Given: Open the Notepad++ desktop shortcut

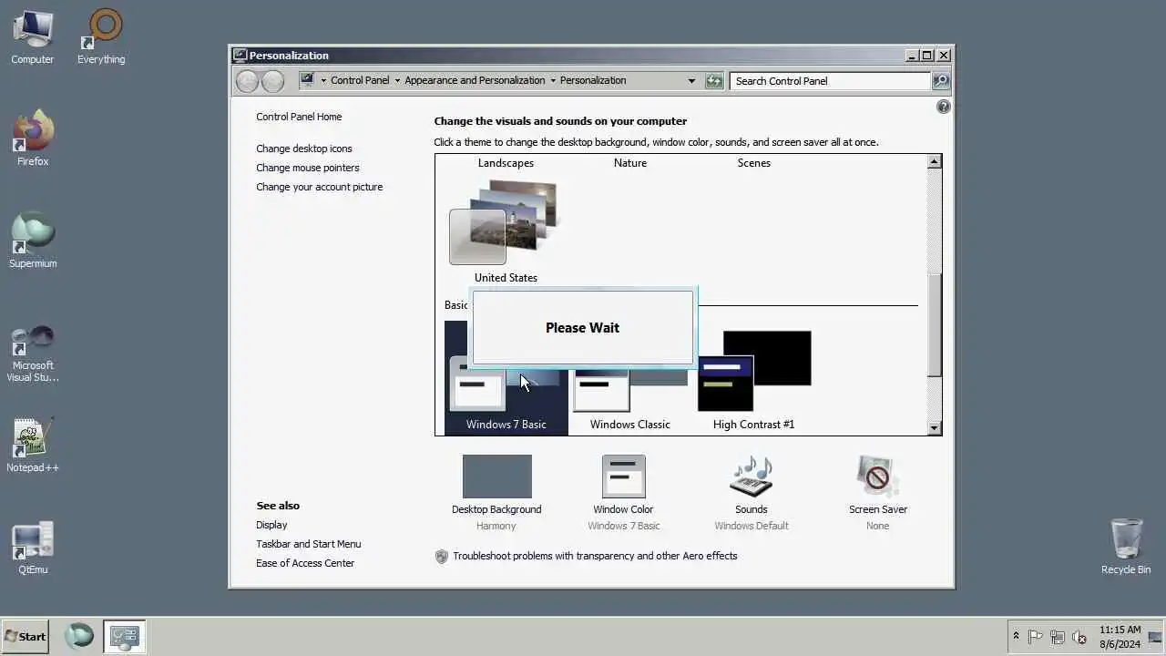Looking at the screenshot, I should 33,445.
